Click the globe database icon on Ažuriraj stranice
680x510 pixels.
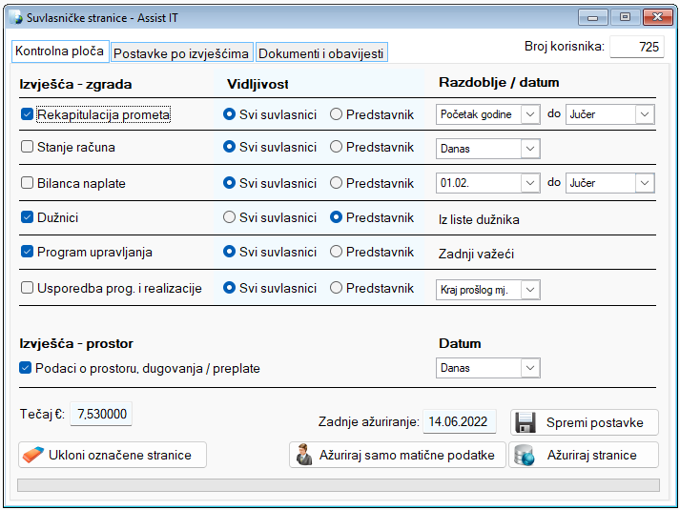525,455
